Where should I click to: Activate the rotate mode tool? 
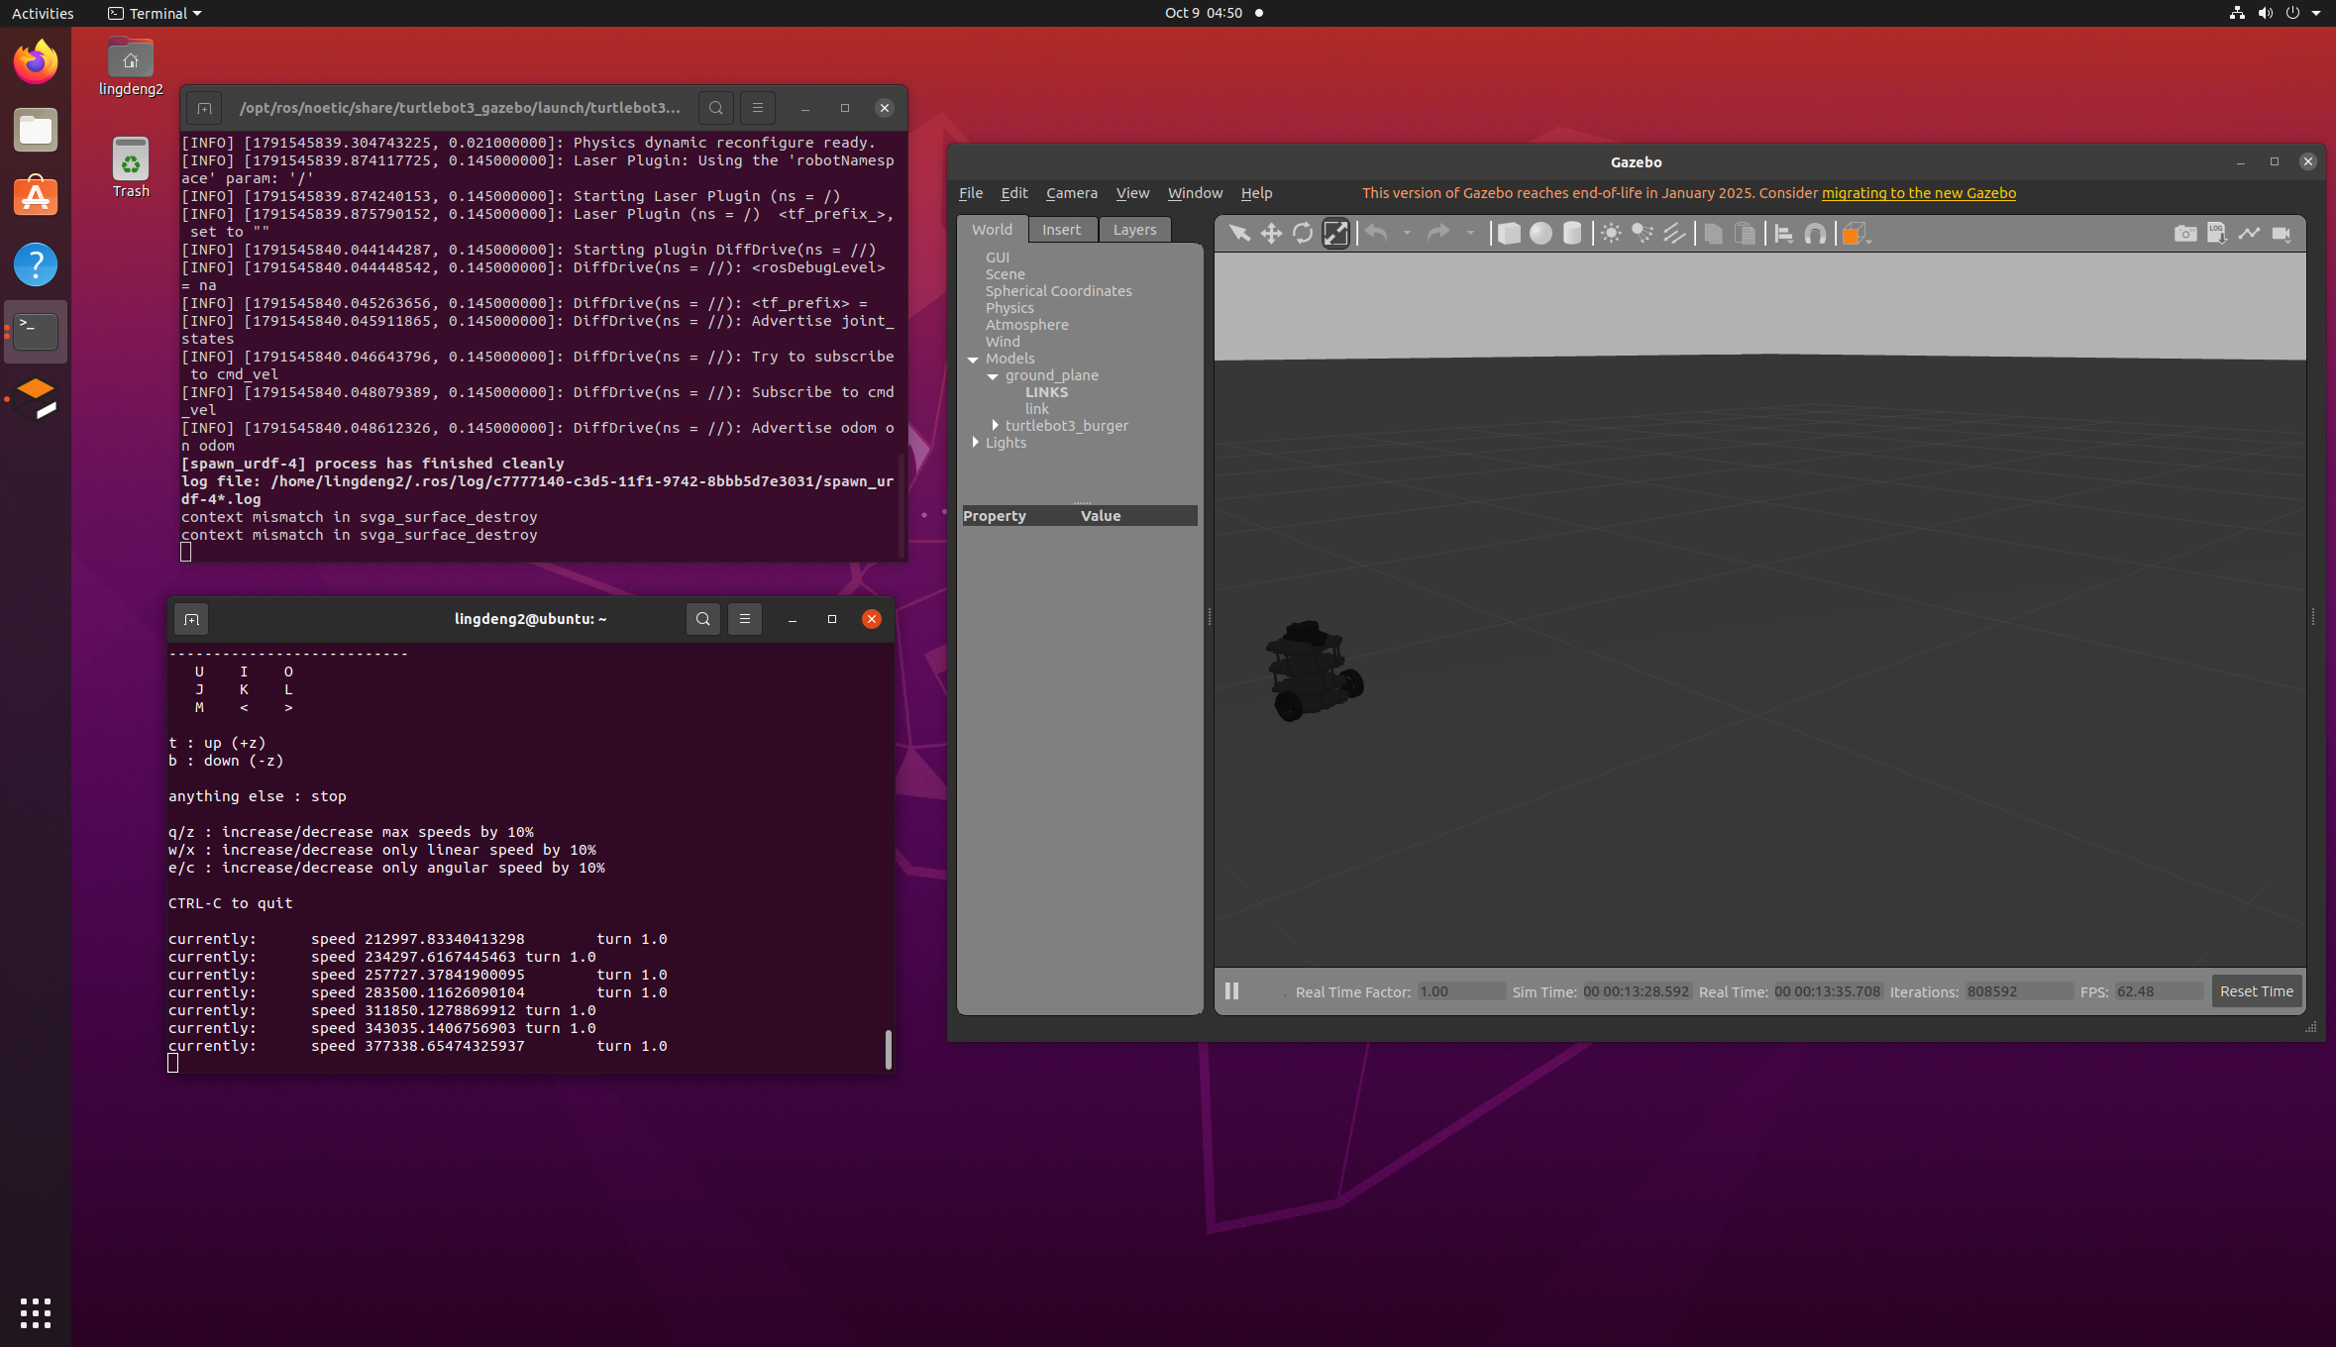[1303, 234]
